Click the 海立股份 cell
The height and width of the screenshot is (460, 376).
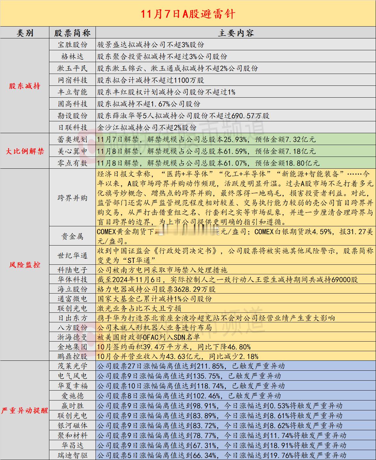72,289
